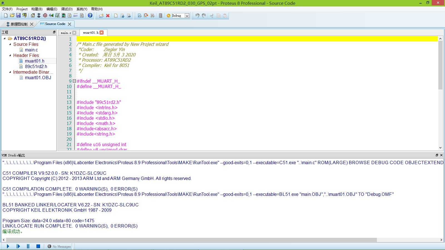Advance simulation with the Step button

[x=18, y=246]
